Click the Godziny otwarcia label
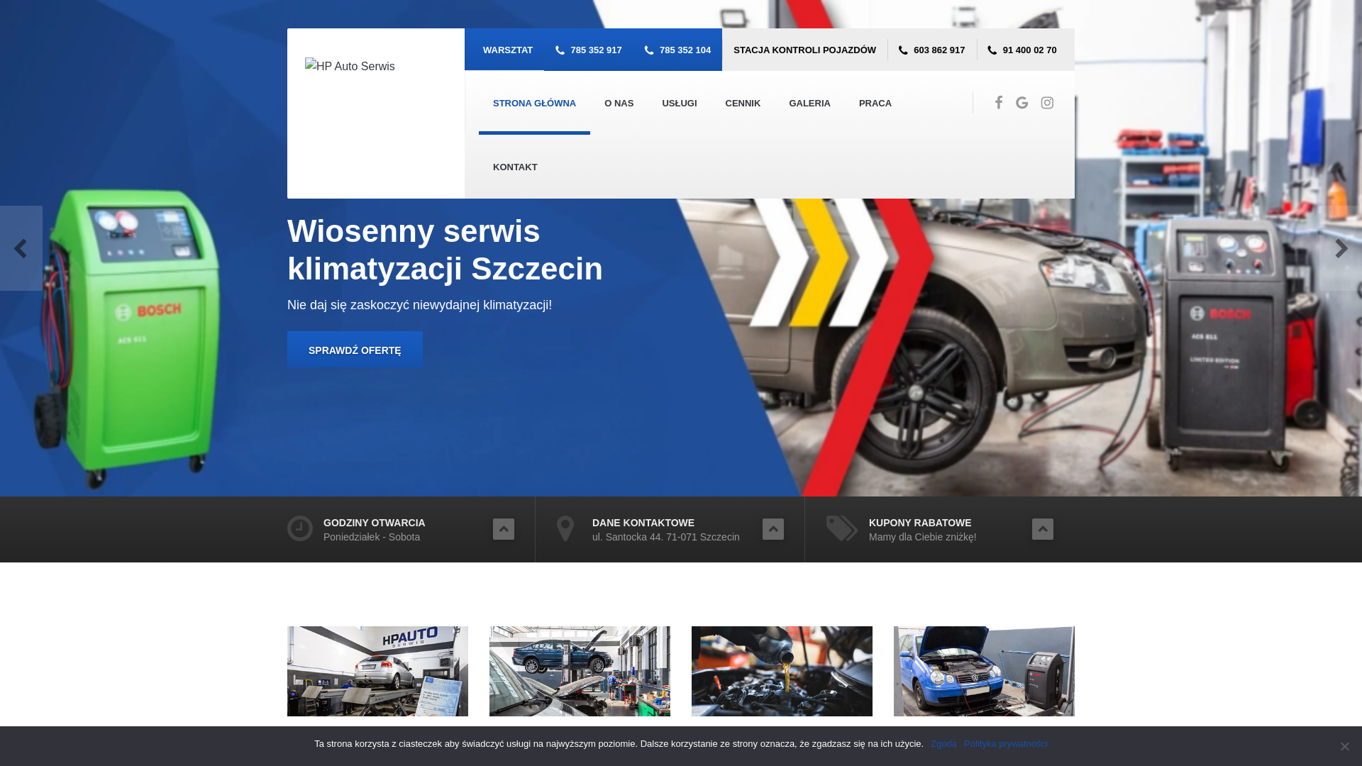1362x766 pixels. [374, 523]
